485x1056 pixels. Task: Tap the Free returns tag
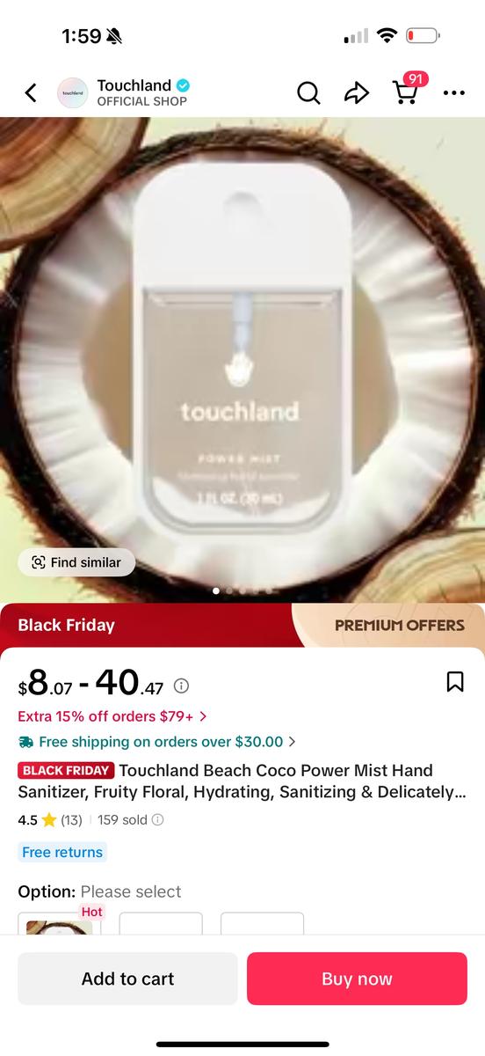[62, 852]
